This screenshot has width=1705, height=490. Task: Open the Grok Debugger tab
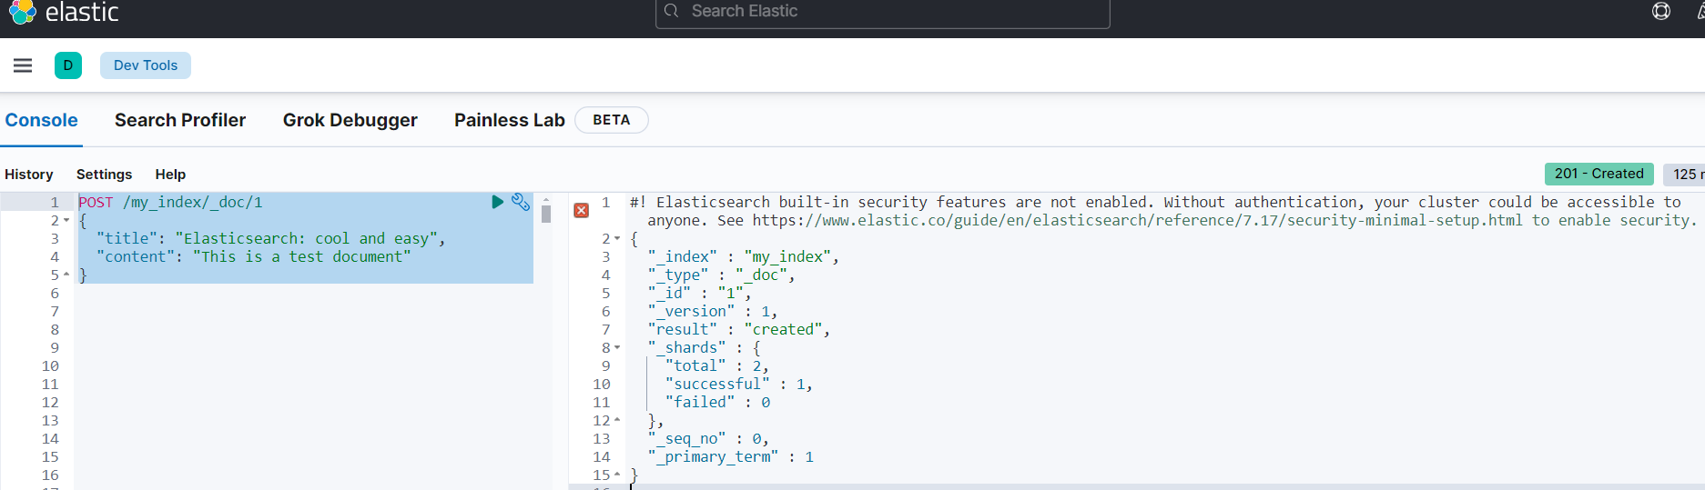pos(350,120)
